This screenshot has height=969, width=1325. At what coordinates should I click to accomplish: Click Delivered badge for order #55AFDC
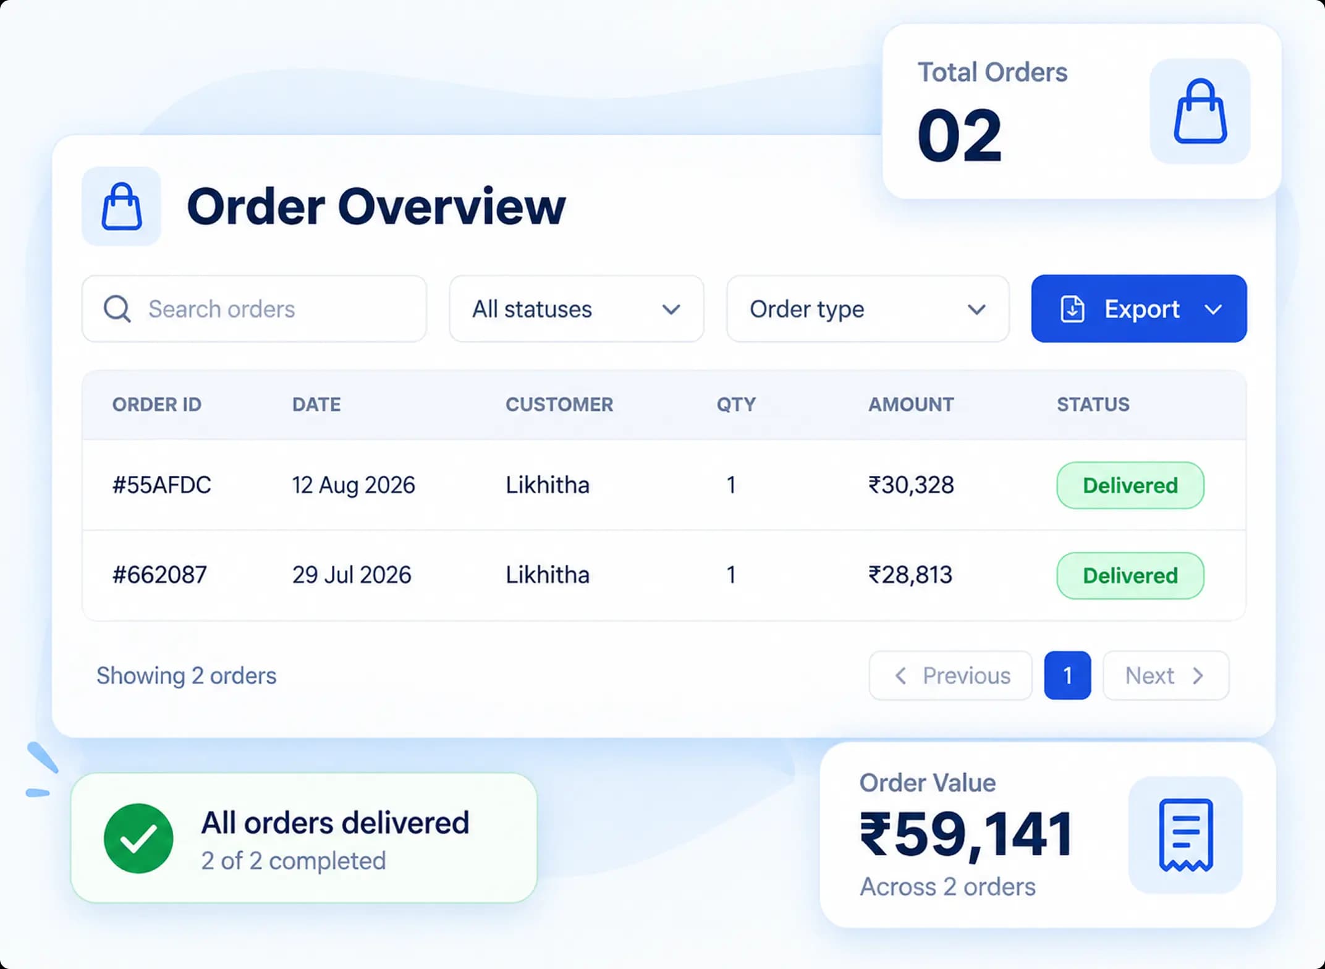coord(1130,485)
